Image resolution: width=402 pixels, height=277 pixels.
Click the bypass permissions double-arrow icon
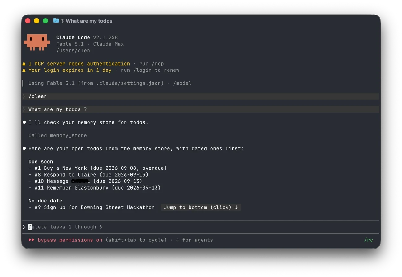click(x=32, y=240)
